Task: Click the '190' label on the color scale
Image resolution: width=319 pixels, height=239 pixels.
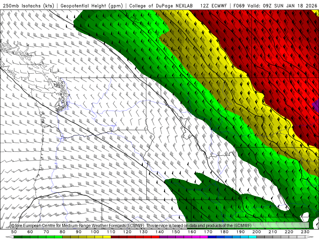Action: tap(240, 232)
